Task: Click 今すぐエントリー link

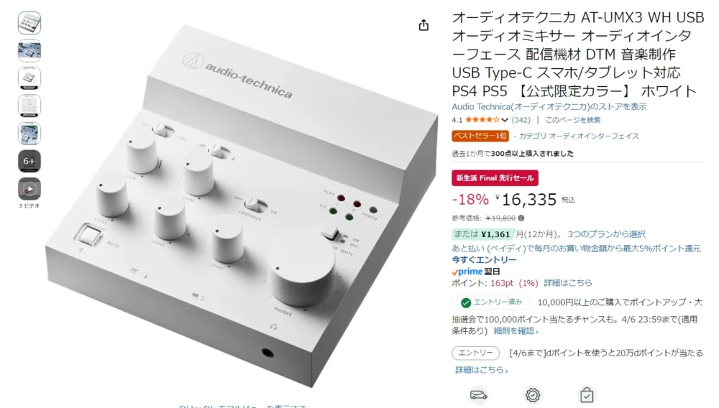Action: [x=484, y=259]
